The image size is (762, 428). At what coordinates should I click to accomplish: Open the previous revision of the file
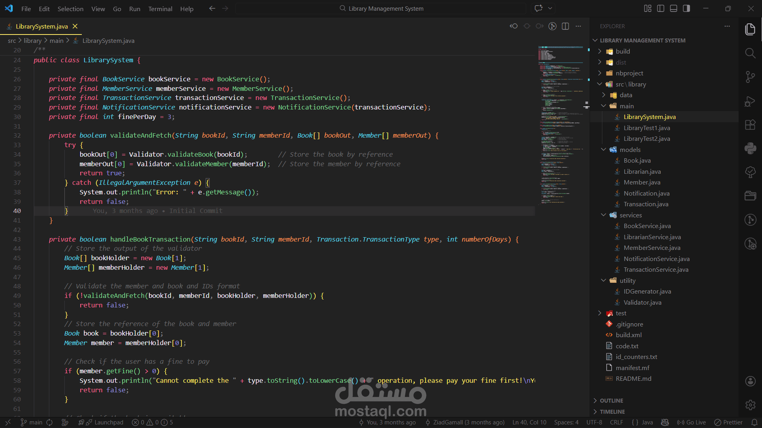(x=514, y=26)
